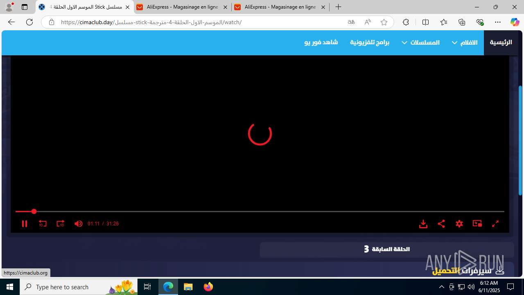Image resolution: width=524 pixels, height=295 pixels.
Task: Open the notification center icon
Action: pos(511,287)
